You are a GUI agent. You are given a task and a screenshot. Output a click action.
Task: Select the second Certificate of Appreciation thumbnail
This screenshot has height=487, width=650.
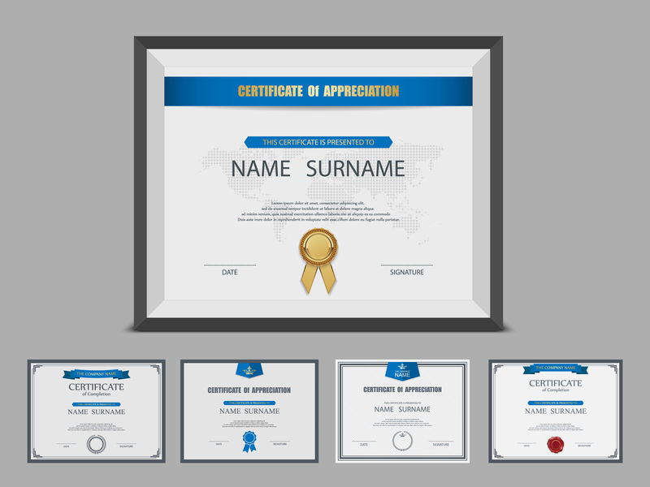(249, 411)
